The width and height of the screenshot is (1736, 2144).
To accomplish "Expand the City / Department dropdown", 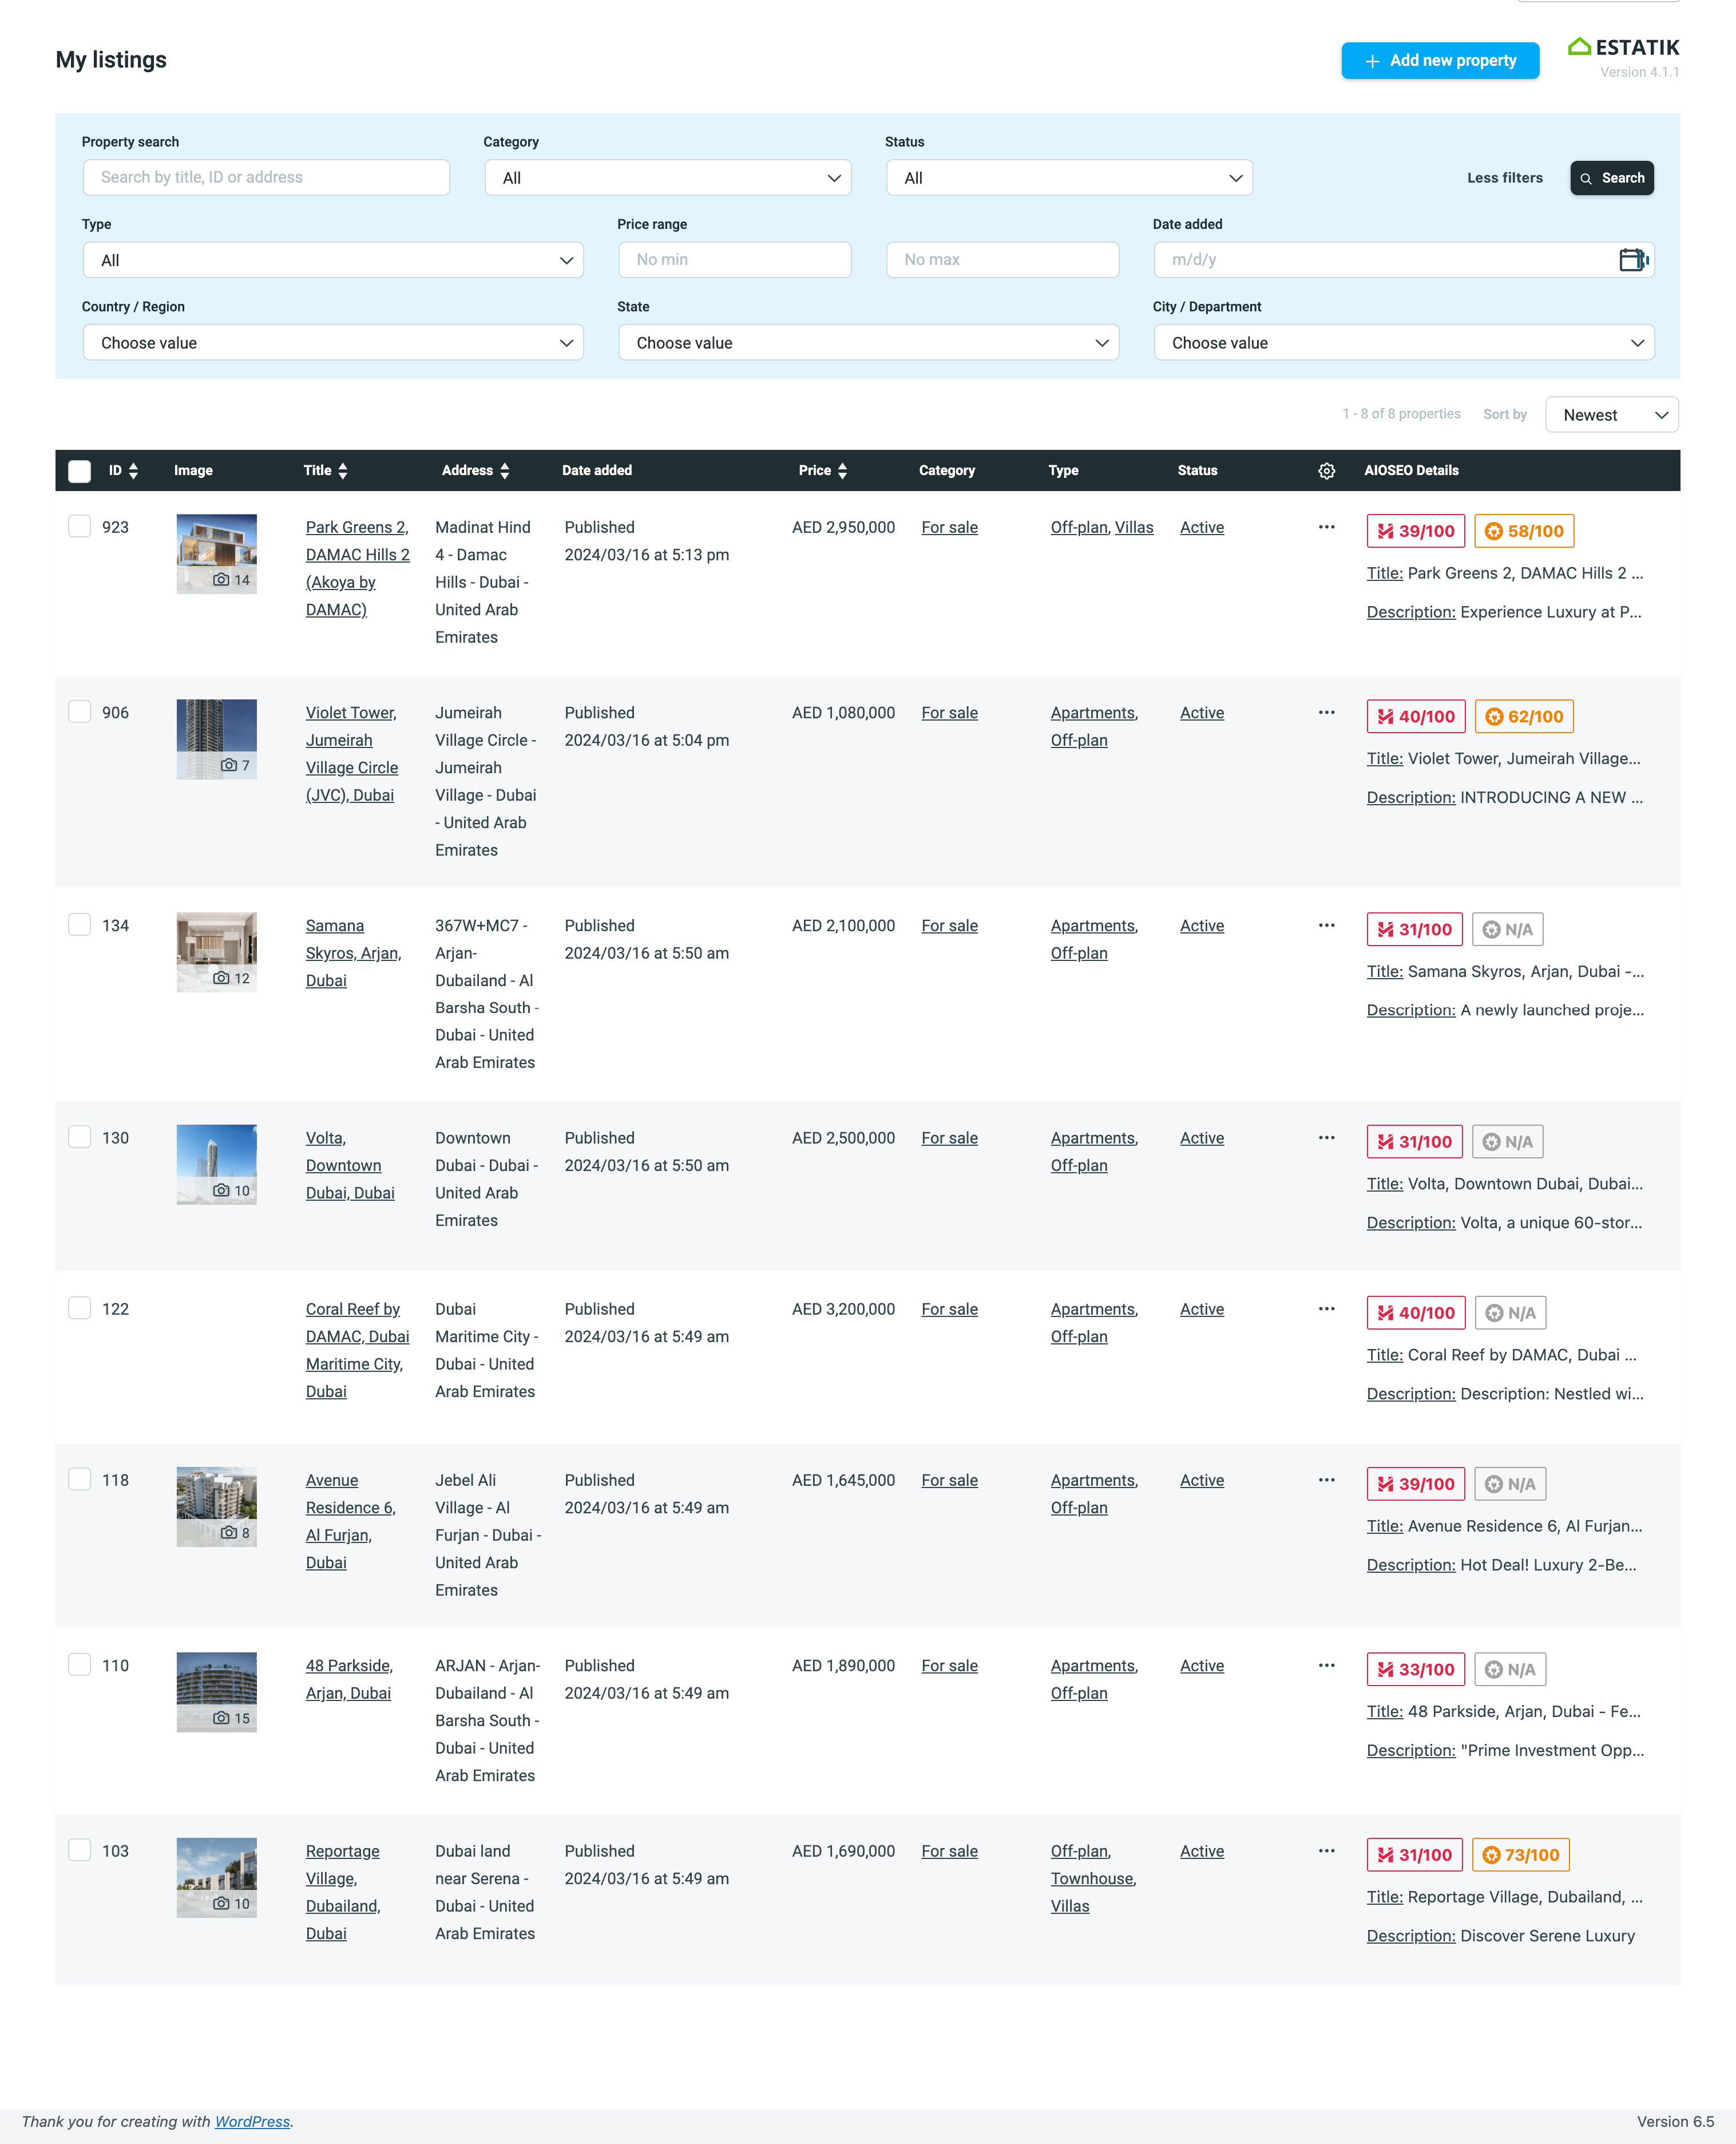I will (x=1403, y=343).
